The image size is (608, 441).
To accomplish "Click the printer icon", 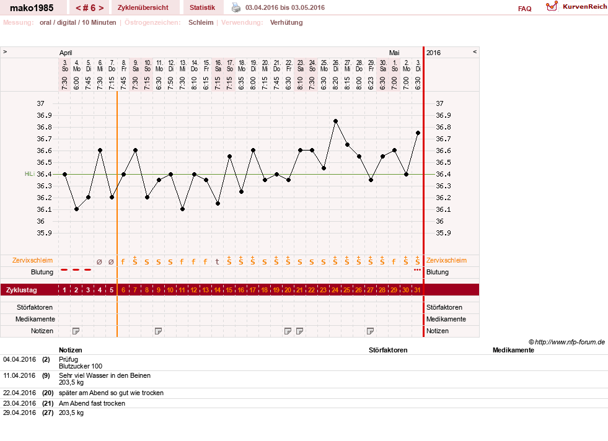I will click(236, 7).
